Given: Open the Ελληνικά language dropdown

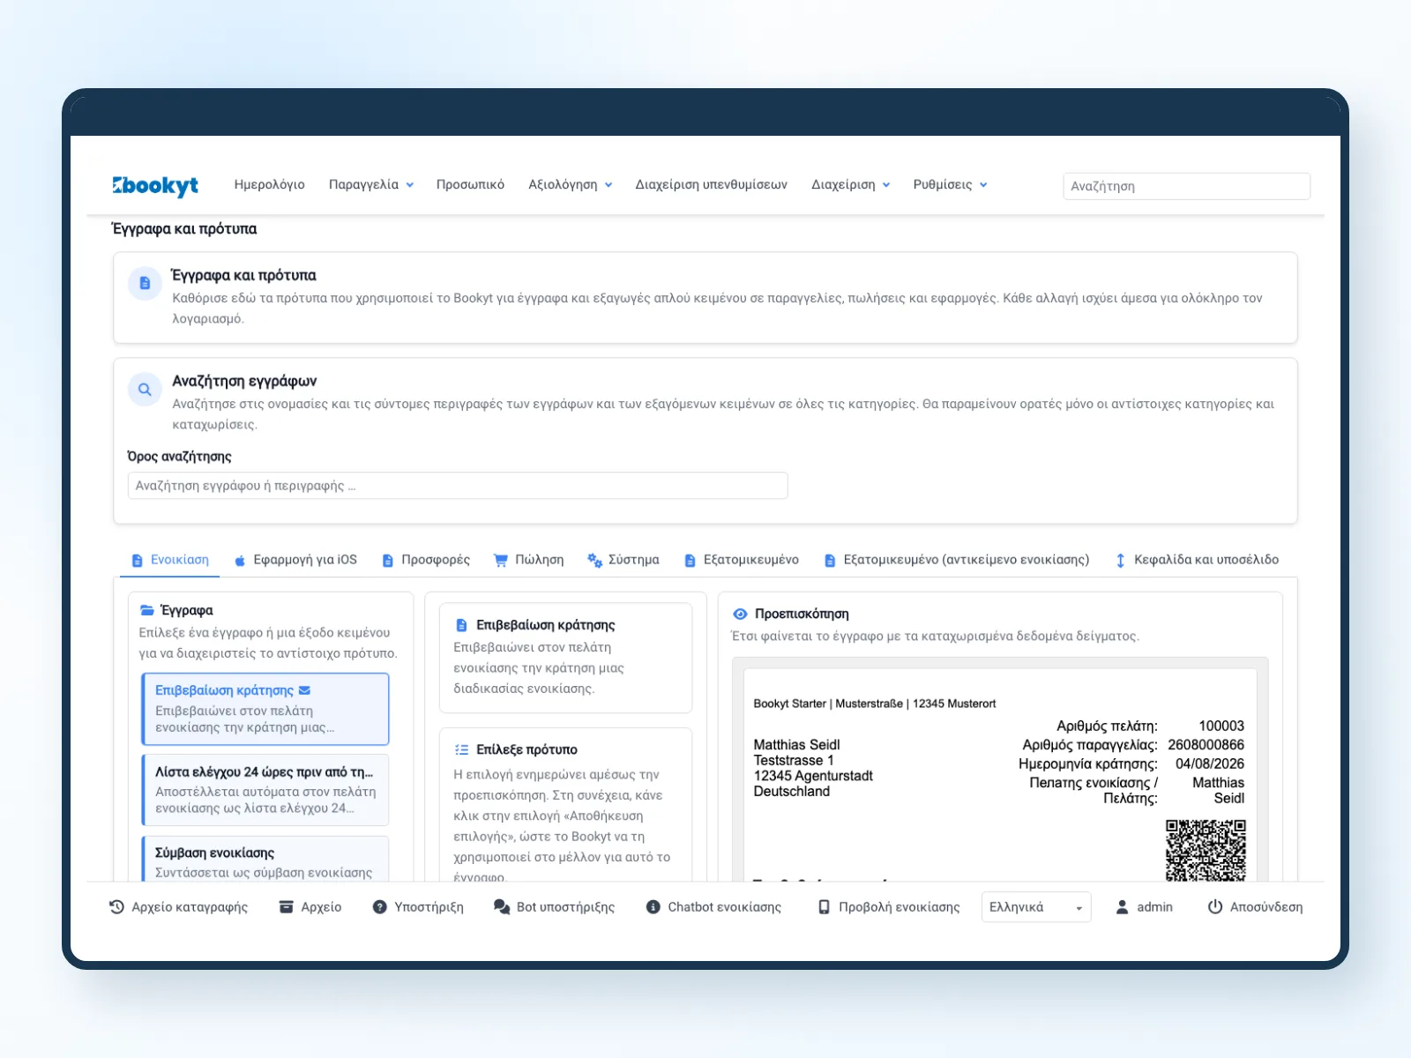Looking at the screenshot, I should 1036,907.
